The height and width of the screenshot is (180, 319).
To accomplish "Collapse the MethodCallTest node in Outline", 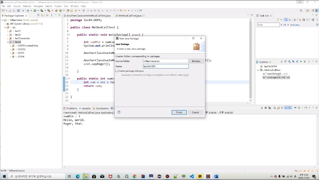I will tap(258, 70).
